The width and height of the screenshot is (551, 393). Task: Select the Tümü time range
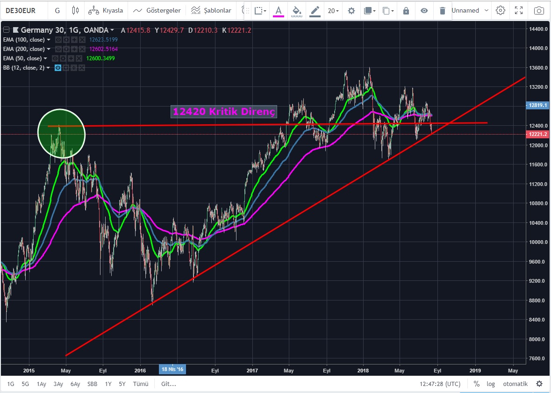pos(141,384)
